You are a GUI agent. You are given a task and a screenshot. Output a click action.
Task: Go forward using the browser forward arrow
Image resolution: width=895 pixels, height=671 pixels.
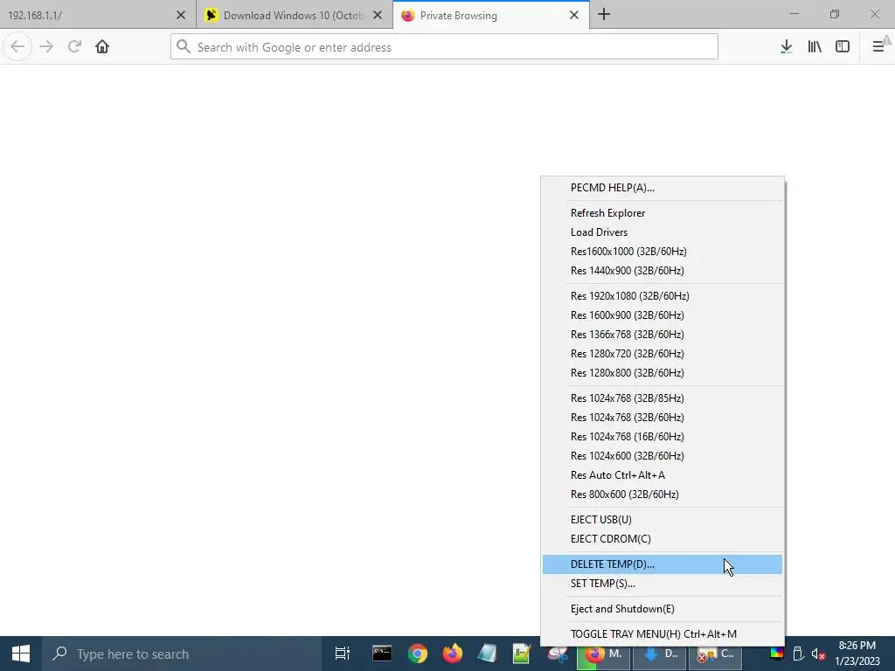(x=46, y=46)
